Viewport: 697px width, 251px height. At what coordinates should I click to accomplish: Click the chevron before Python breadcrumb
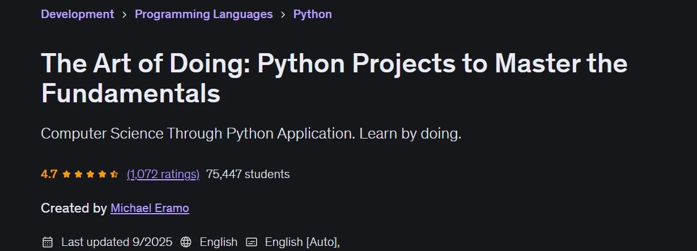click(283, 15)
